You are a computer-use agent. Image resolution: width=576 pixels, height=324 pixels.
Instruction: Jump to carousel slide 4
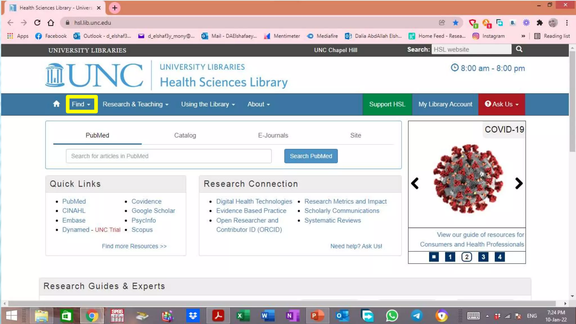click(x=499, y=257)
